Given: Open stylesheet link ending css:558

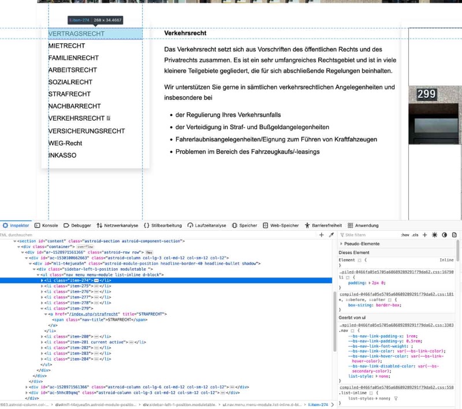Looking at the screenshot, I should click(x=397, y=388).
